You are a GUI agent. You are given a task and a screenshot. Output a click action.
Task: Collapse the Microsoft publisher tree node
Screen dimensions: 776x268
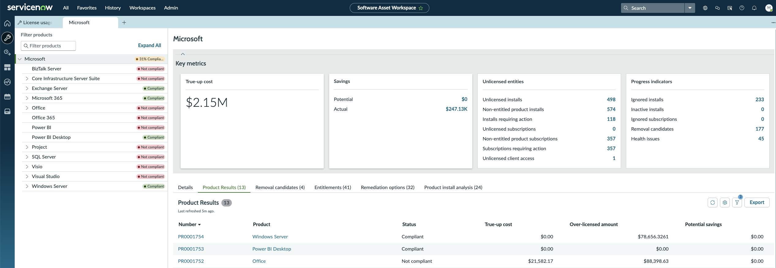pyautogui.click(x=20, y=59)
